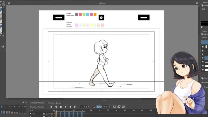Open the Normal blending mode dropdown

coord(205,38)
